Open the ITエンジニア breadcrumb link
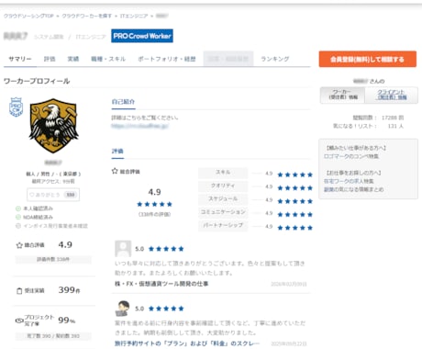 pyautogui.click(x=134, y=16)
